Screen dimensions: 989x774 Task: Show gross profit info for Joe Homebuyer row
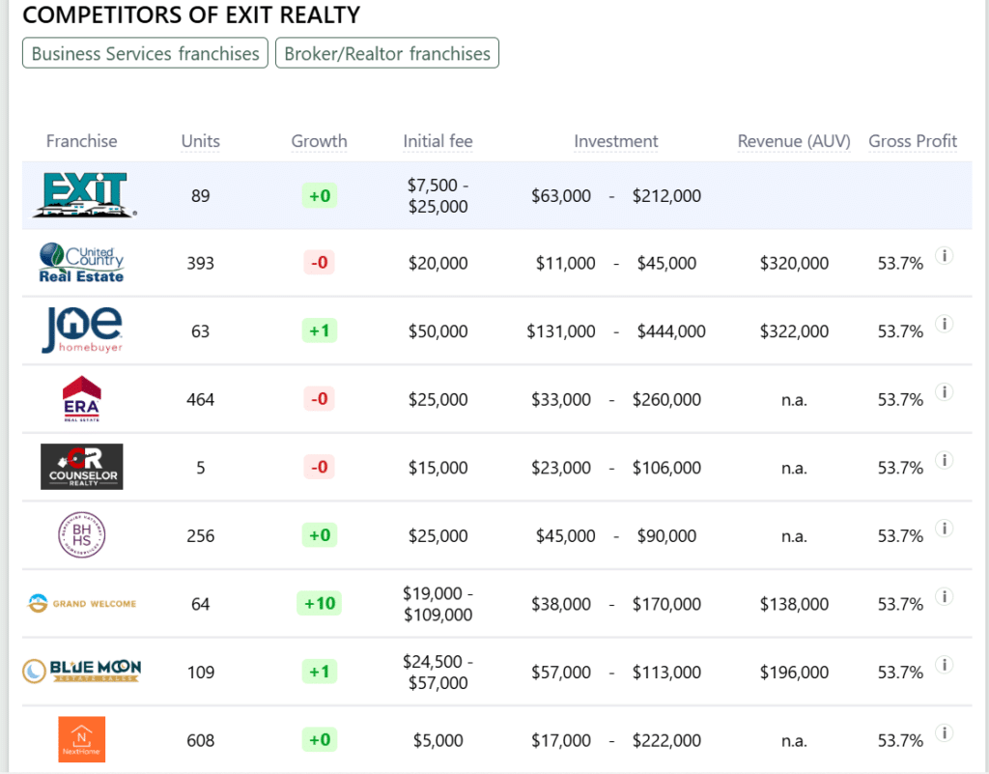(x=945, y=325)
